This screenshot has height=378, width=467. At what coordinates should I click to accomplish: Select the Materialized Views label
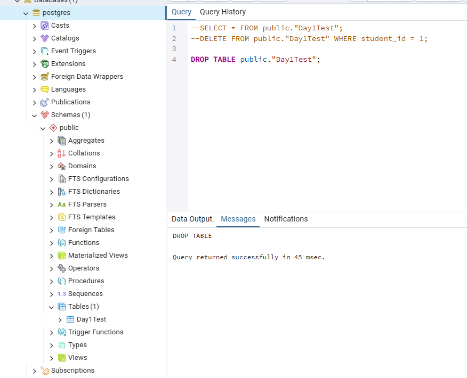pos(98,256)
